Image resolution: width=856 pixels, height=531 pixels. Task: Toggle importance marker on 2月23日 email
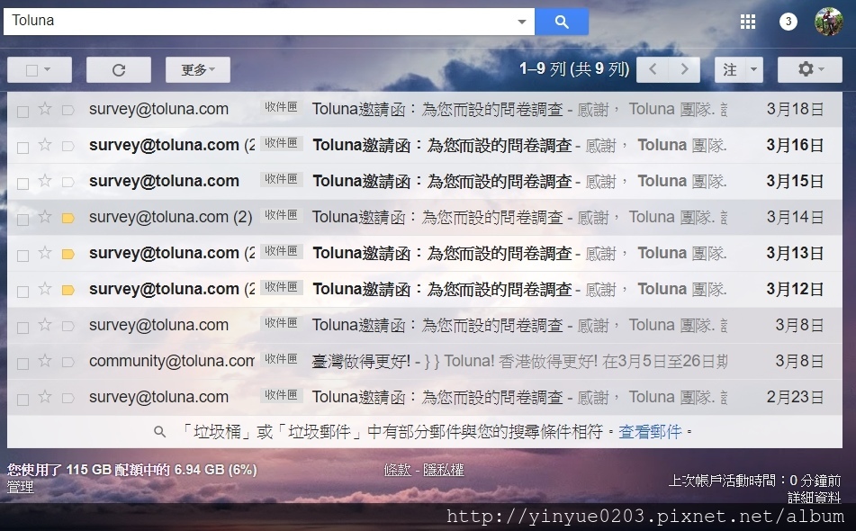[x=68, y=399]
